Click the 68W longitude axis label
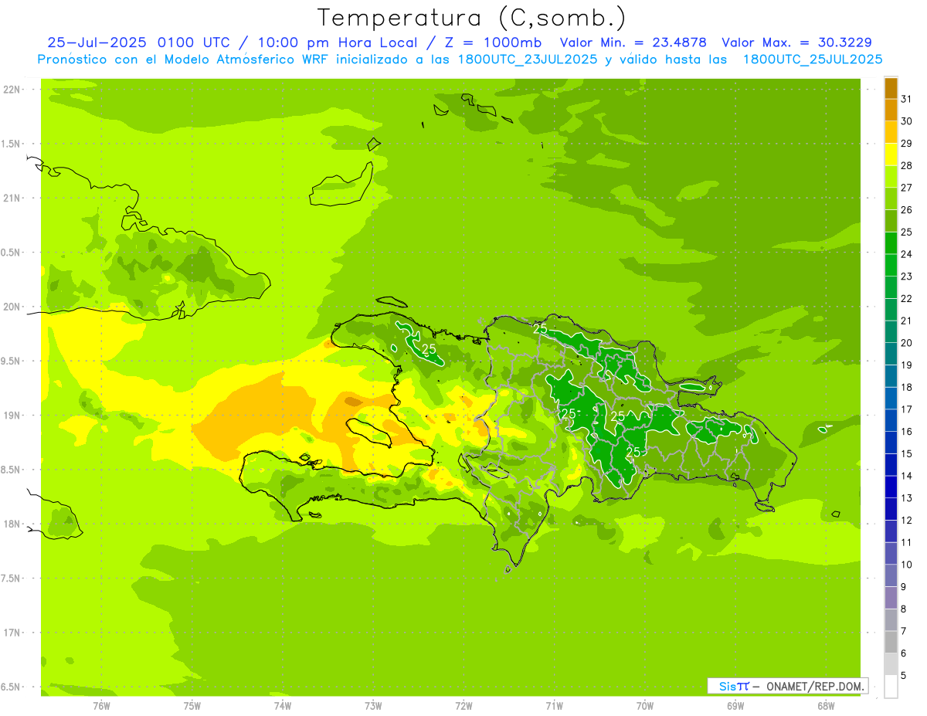This screenshot has width=927, height=716. (x=826, y=706)
